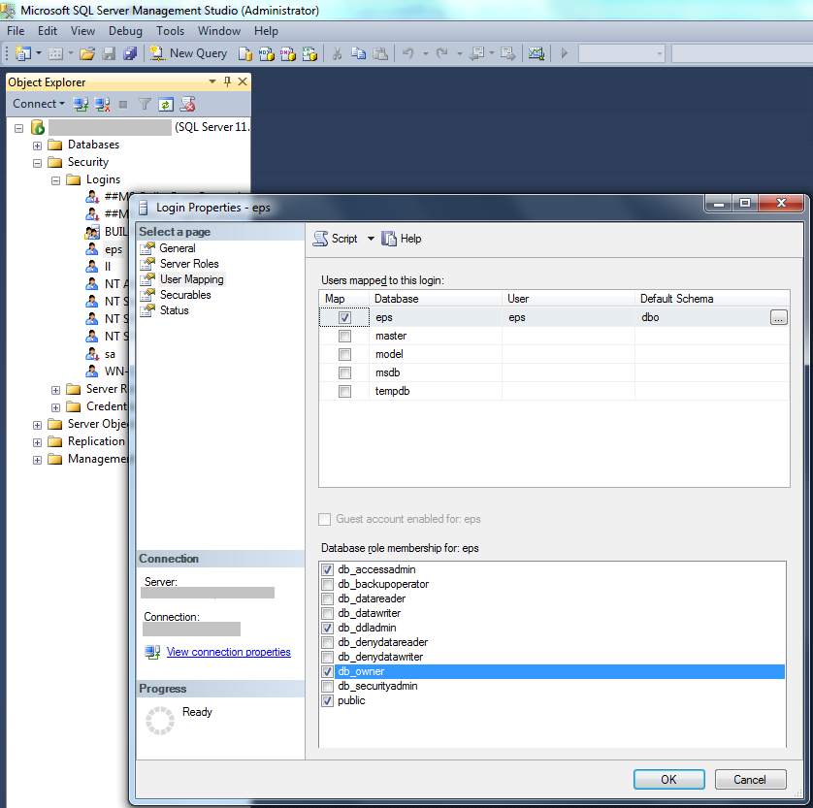Open the File menu
The width and height of the screenshot is (813, 808).
click(16, 31)
